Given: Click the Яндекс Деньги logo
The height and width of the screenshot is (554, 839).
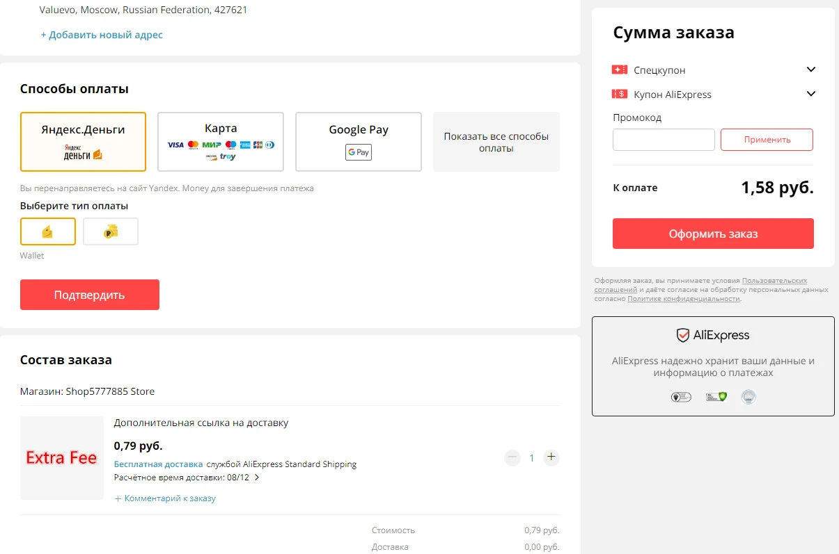Looking at the screenshot, I should (83, 153).
